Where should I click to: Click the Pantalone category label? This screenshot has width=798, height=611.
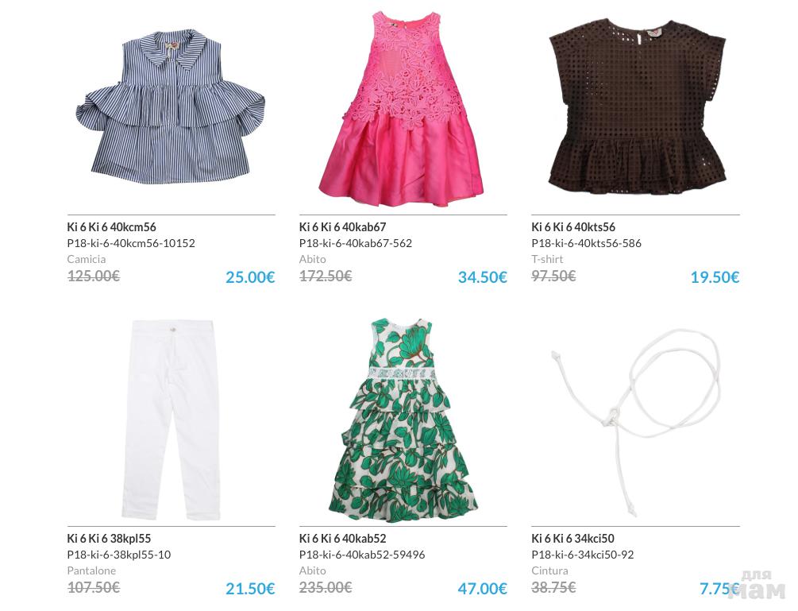tap(91, 570)
